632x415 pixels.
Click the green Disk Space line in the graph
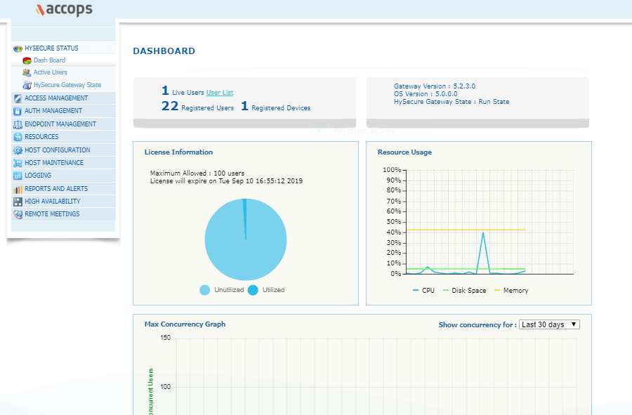[x=466, y=269]
